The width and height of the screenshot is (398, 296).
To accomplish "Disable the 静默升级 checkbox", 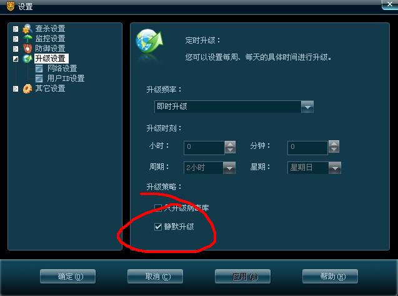I will (158, 227).
